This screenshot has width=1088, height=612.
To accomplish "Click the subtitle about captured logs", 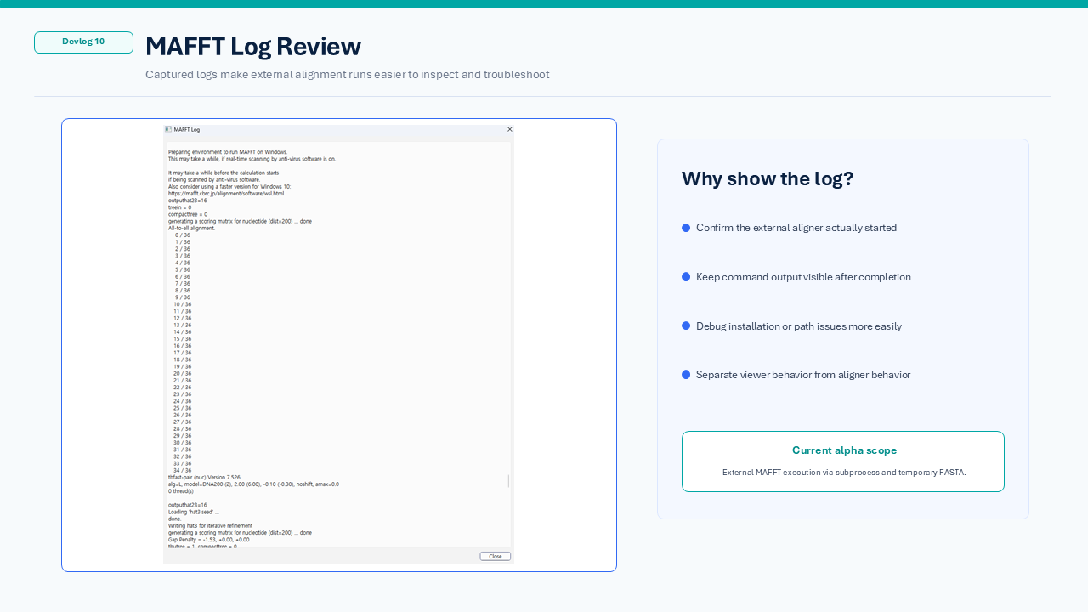I will point(347,74).
